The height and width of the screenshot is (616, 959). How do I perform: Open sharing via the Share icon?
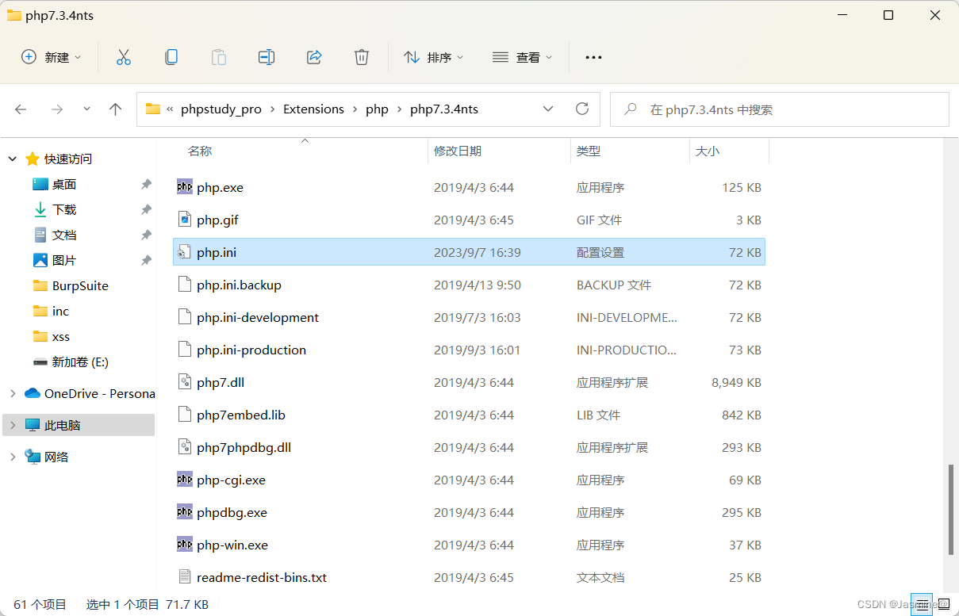[314, 56]
